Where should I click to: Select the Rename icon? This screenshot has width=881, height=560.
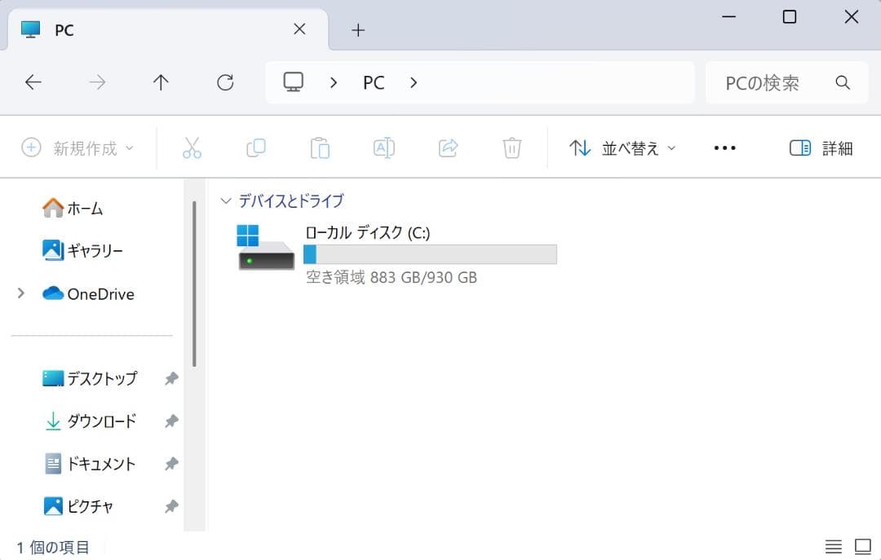point(383,148)
